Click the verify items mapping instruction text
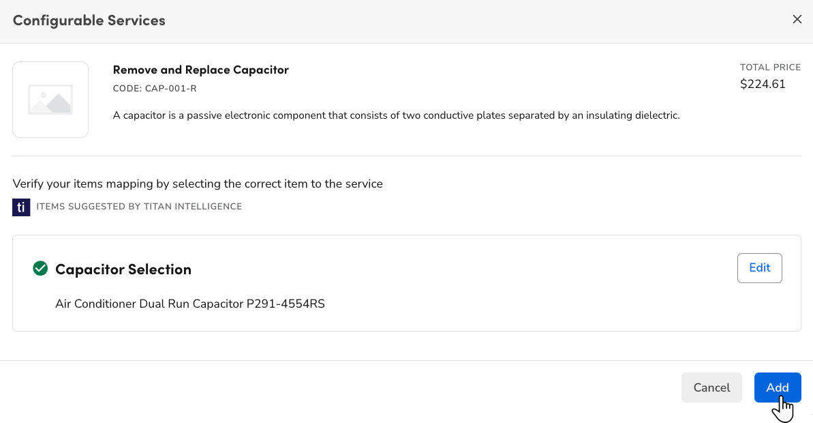This screenshot has width=813, height=423. click(198, 184)
